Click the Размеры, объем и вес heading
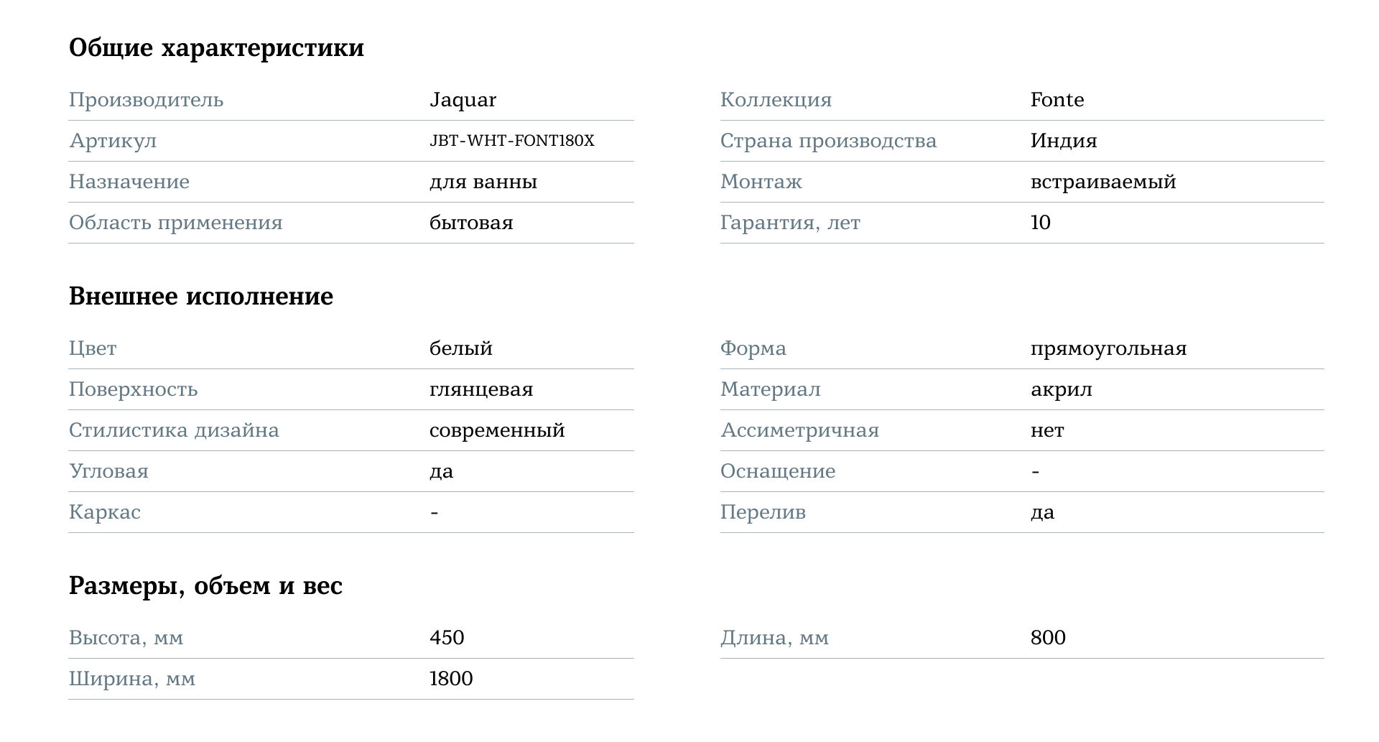Screen dimensions: 1379x742 [x=205, y=585]
